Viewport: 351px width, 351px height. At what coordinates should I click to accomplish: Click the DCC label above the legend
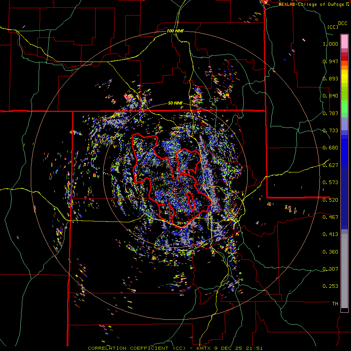[x=342, y=23]
